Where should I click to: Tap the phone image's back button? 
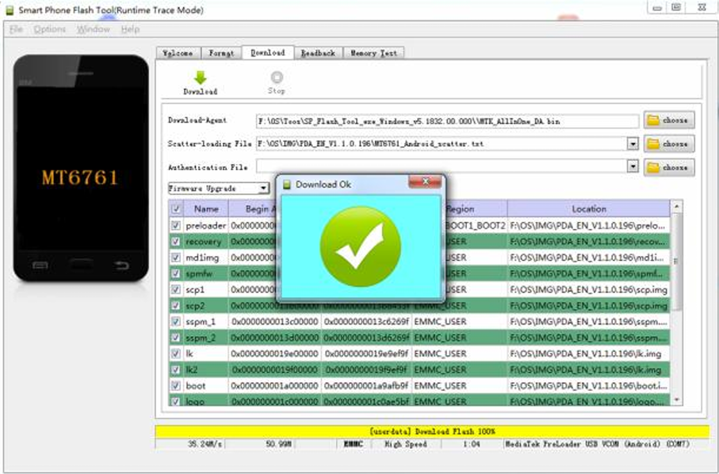click(121, 265)
